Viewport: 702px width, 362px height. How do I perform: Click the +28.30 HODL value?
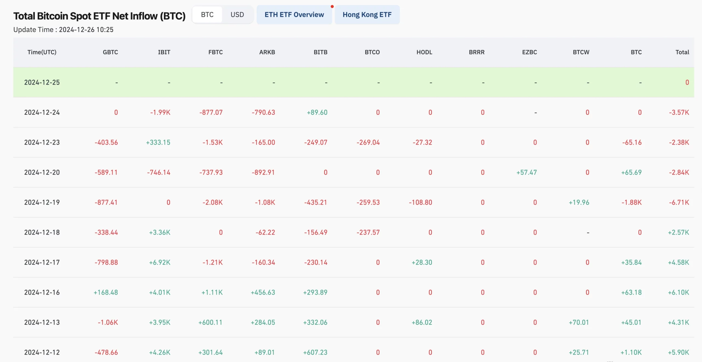[x=422, y=262]
